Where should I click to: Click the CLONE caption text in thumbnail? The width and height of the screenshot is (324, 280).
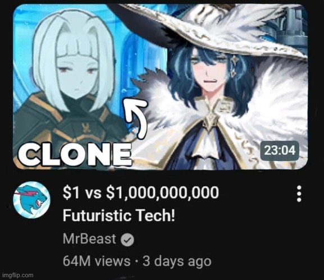point(75,154)
